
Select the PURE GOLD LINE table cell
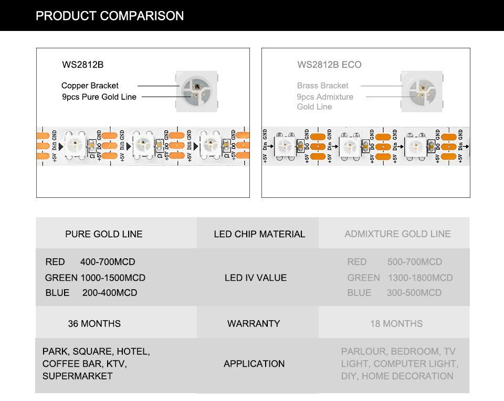104,234
